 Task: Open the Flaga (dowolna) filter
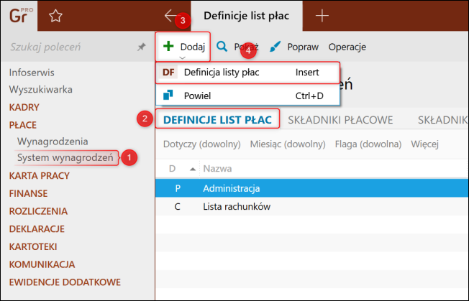pos(368,144)
